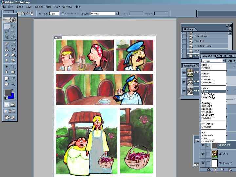Set the foreground gray color swatch
This screenshot has width=236, height=177.
coord(7,92)
